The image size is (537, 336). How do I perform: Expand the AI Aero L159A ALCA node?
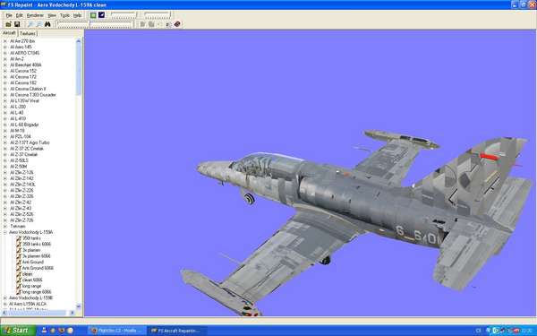coord(4,304)
